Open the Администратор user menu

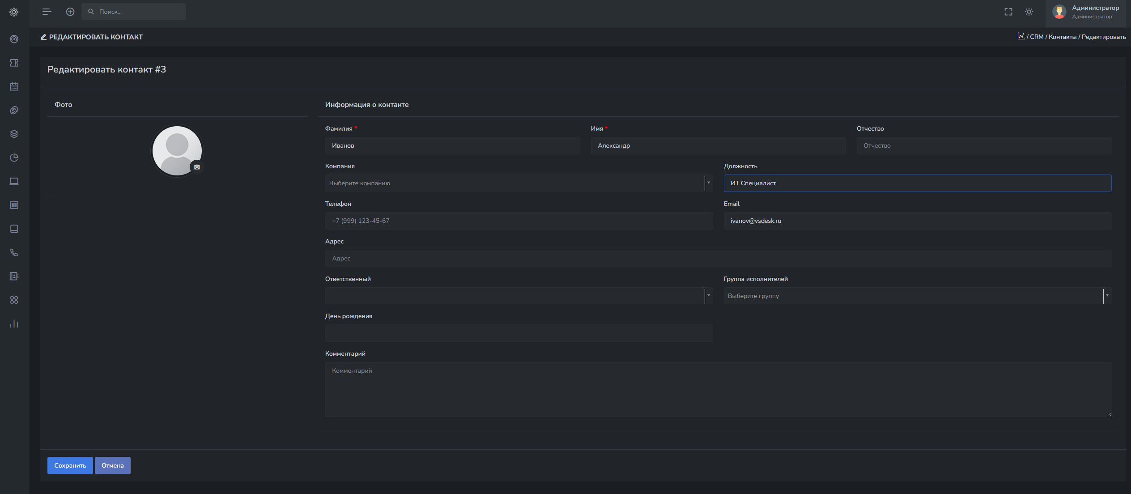pyautogui.click(x=1087, y=12)
